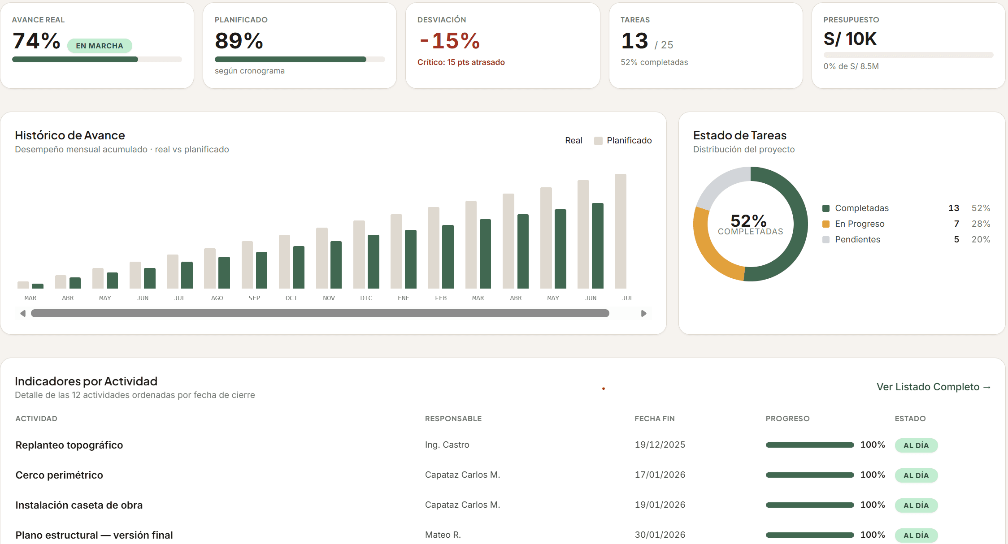Click AL DÍA badge for Replanteo topográfico
The width and height of the screenshot is (1008, 544).
(916, 445)
